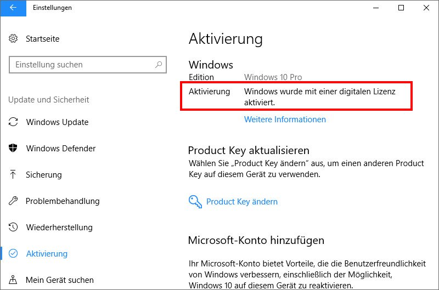Click the search magnifier icon
The image size is (439, 290).
159,65
